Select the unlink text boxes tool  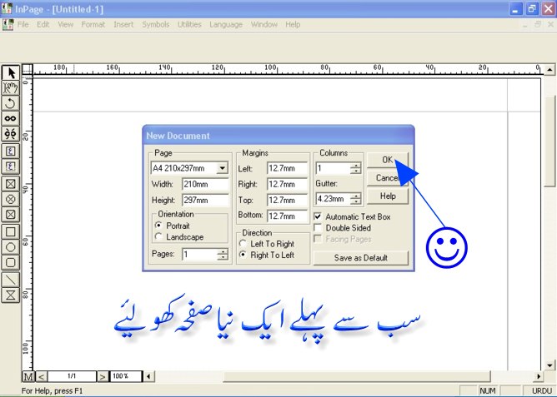[x=11, y=134]
